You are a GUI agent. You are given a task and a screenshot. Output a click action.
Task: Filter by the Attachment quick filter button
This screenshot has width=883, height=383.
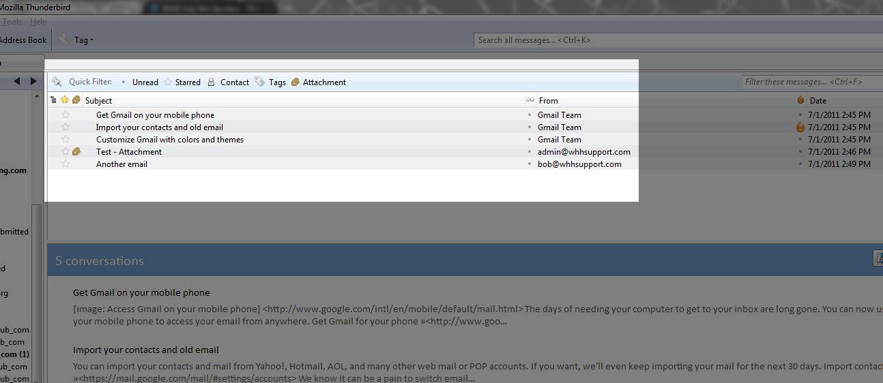(x=319, y=82)
